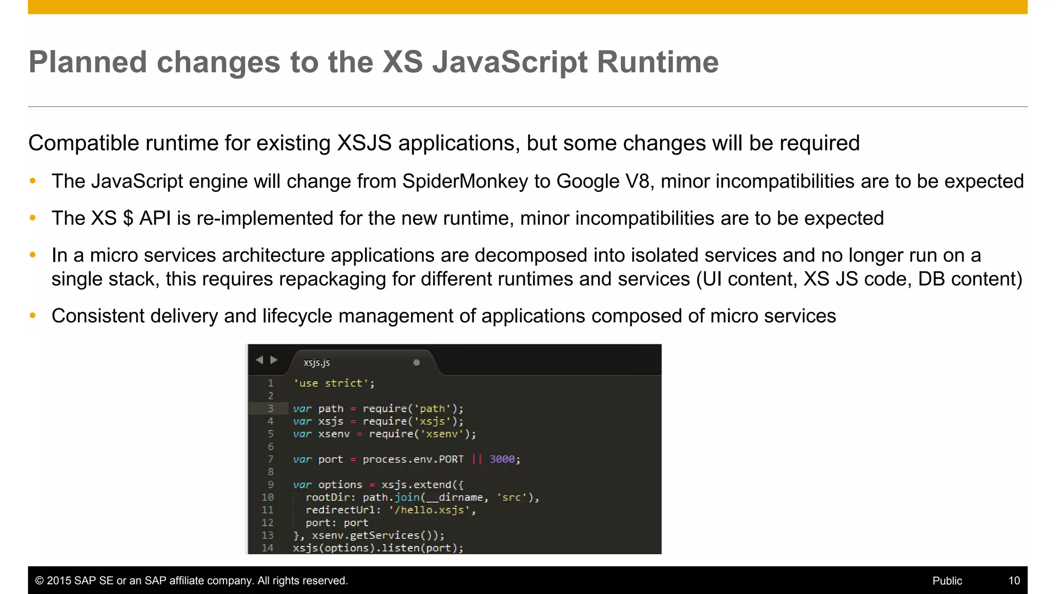Click the micro services architecture bullet
This screenshot has width=1056, height=594.
tap(537, 267)
